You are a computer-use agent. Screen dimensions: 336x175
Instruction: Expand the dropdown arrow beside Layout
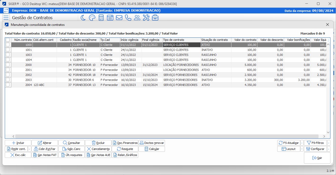[302, 149]
